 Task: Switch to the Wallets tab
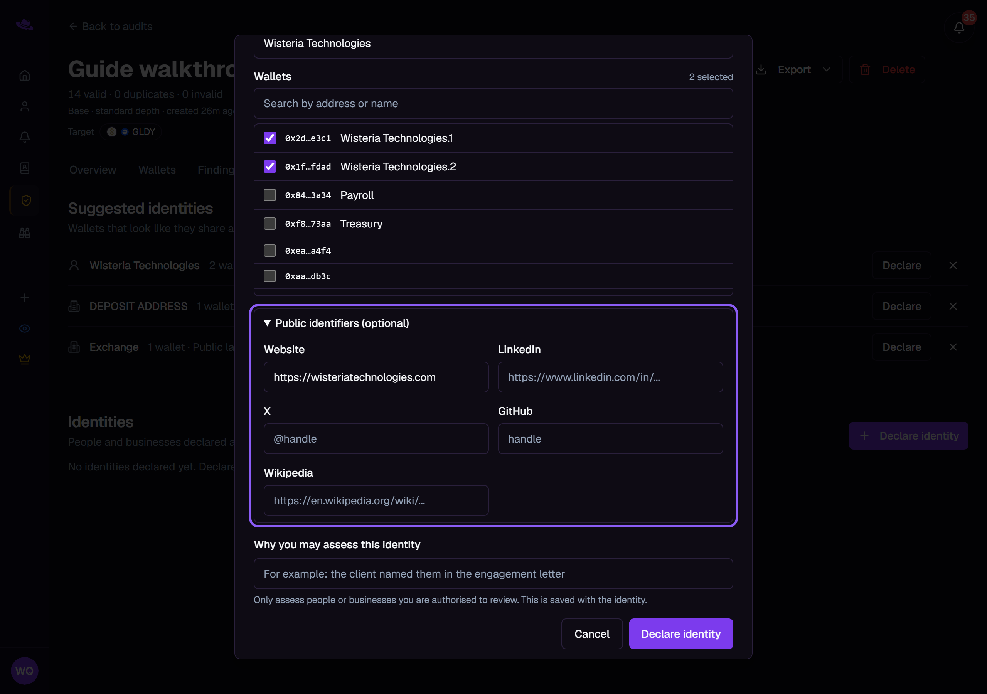coord(157,170)
